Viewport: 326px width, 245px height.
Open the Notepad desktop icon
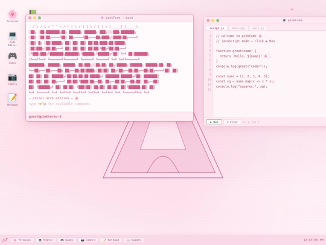pyautogui.click(x=12, y=100)
